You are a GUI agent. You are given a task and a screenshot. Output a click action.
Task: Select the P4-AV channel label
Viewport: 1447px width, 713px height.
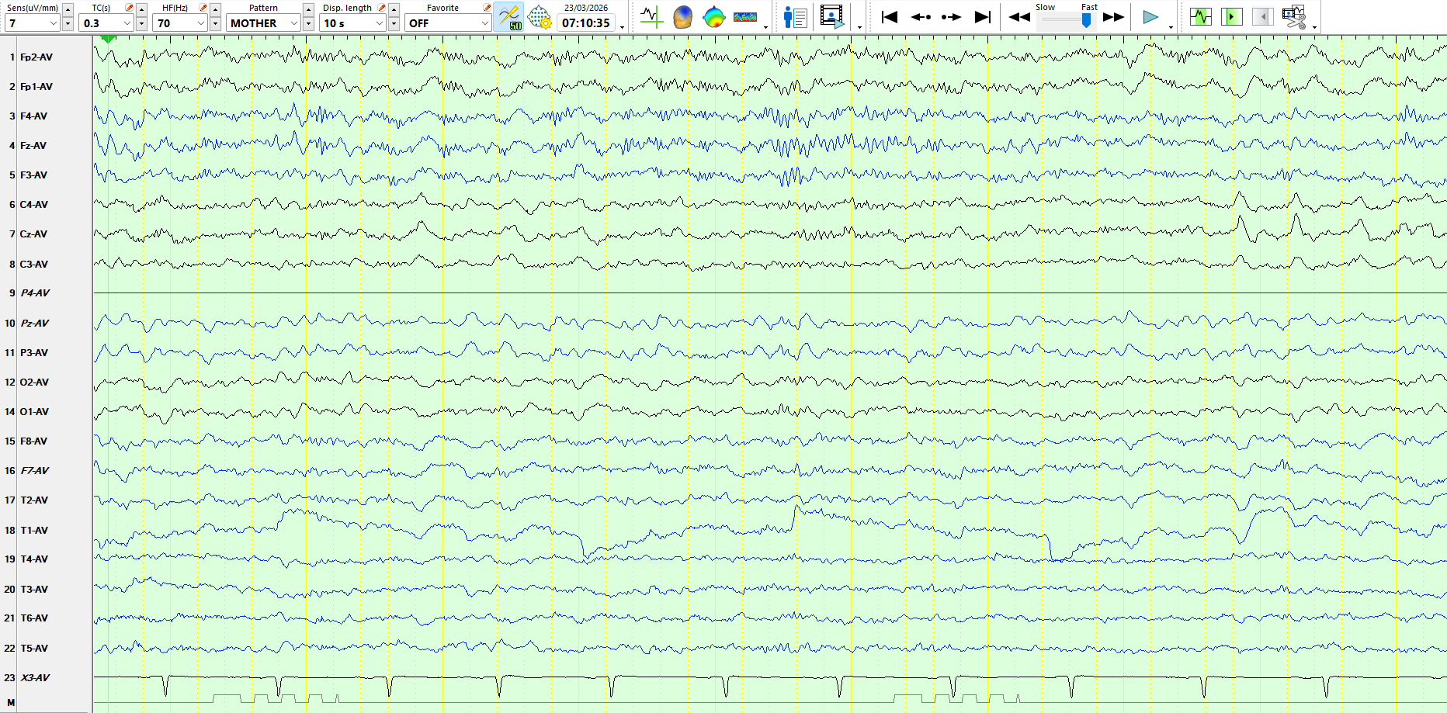35,293
